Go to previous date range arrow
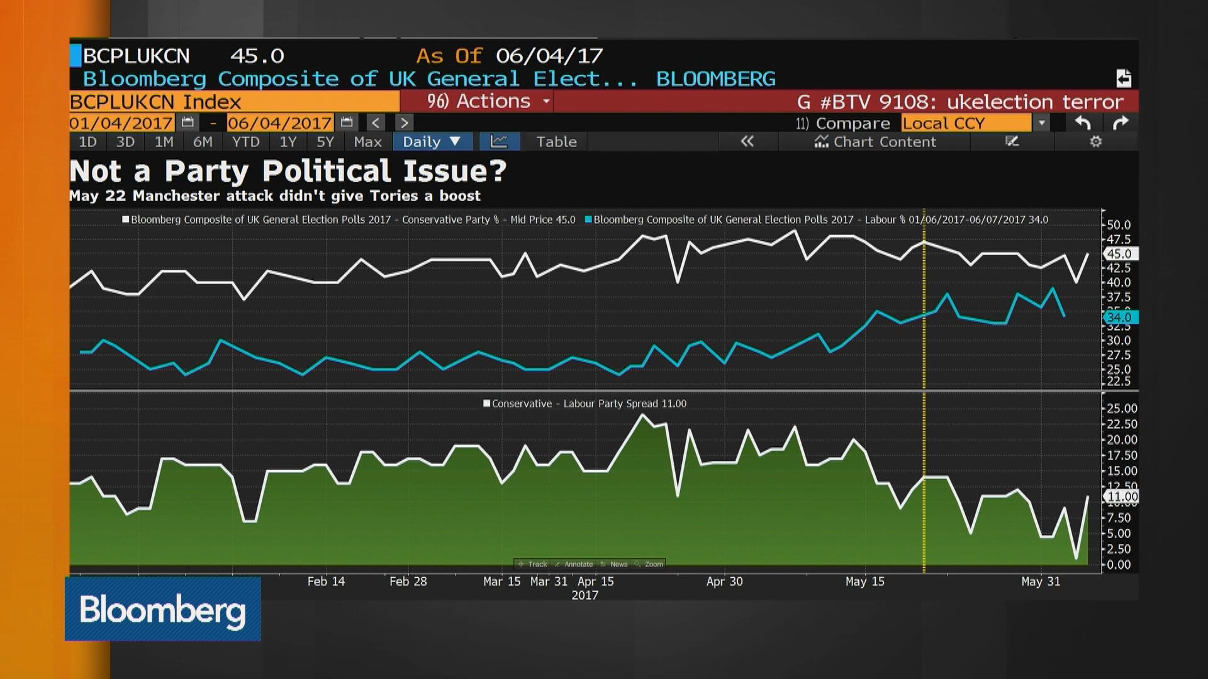This screenshot has width=1208, height=679. 376,123
